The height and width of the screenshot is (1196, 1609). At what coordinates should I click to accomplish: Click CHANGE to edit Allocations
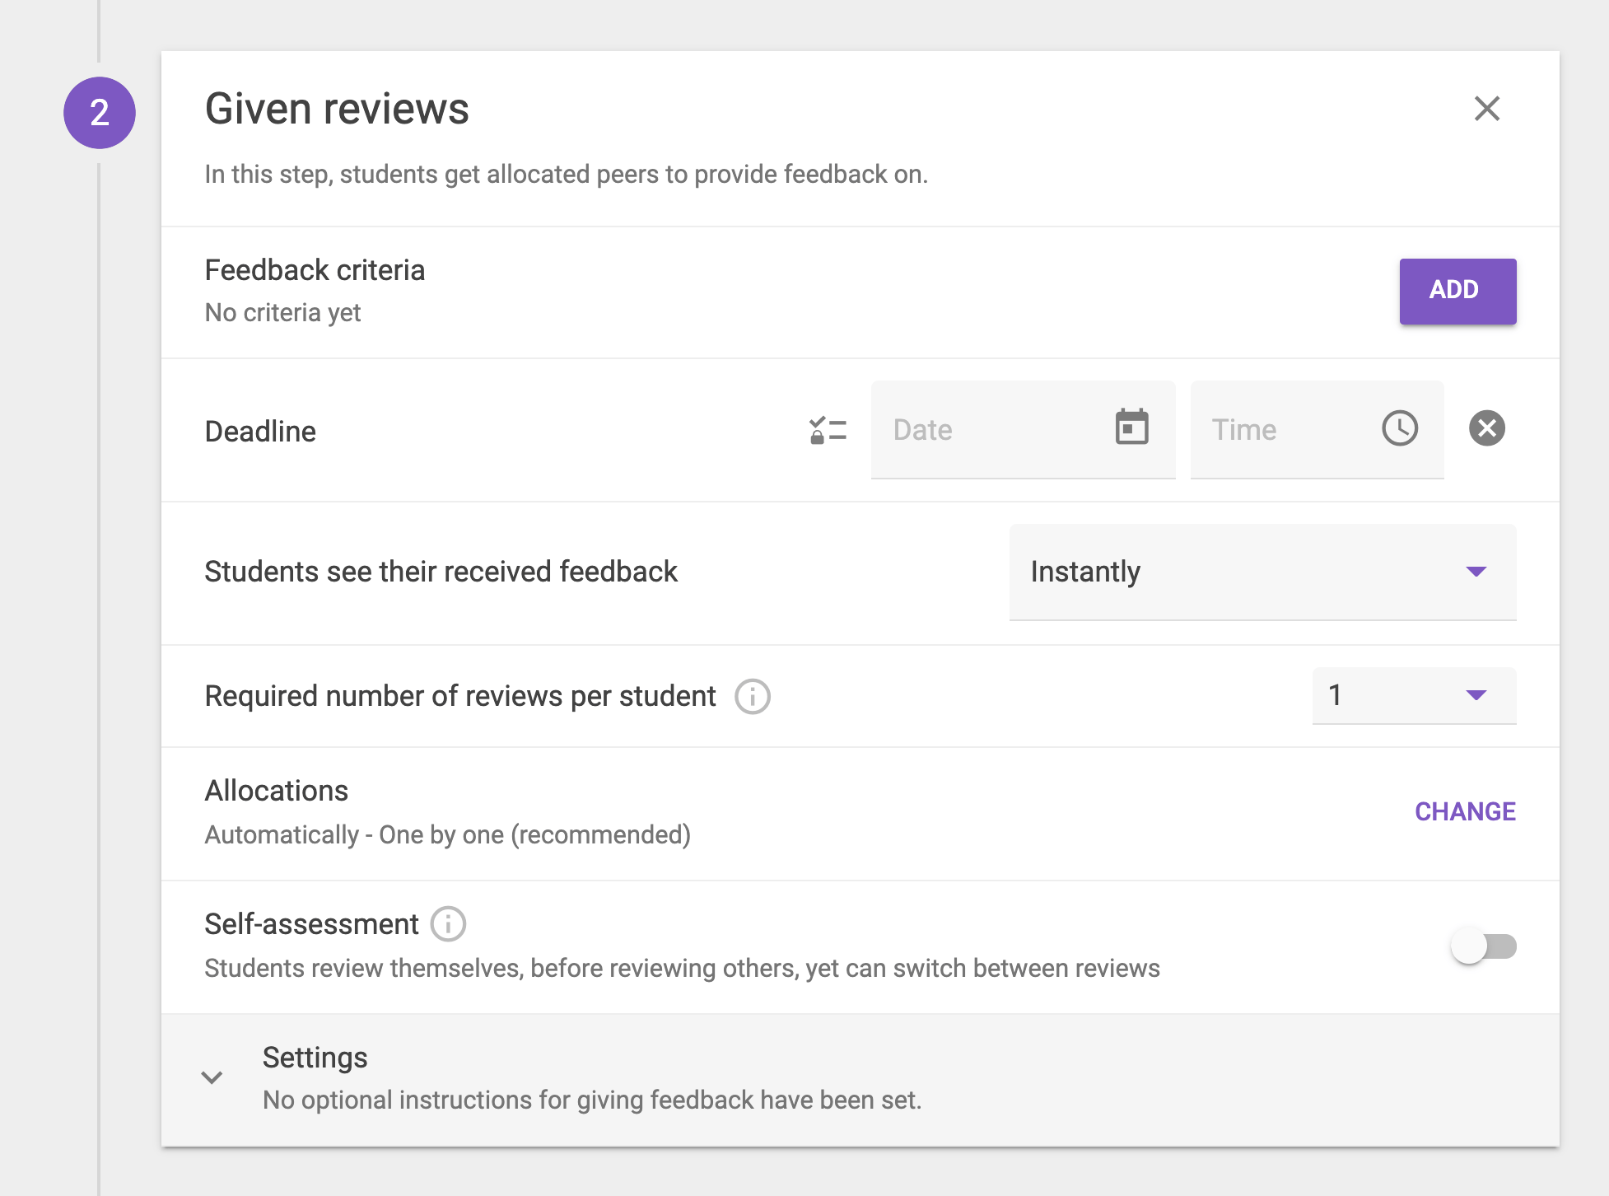[x=1464, y=811]
